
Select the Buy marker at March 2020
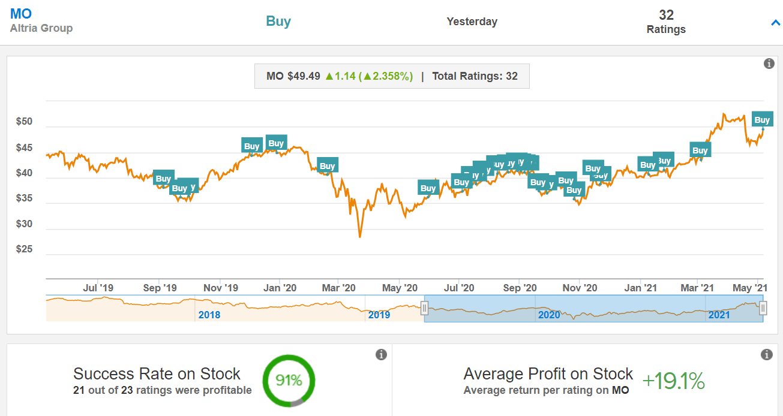point(328,166)
